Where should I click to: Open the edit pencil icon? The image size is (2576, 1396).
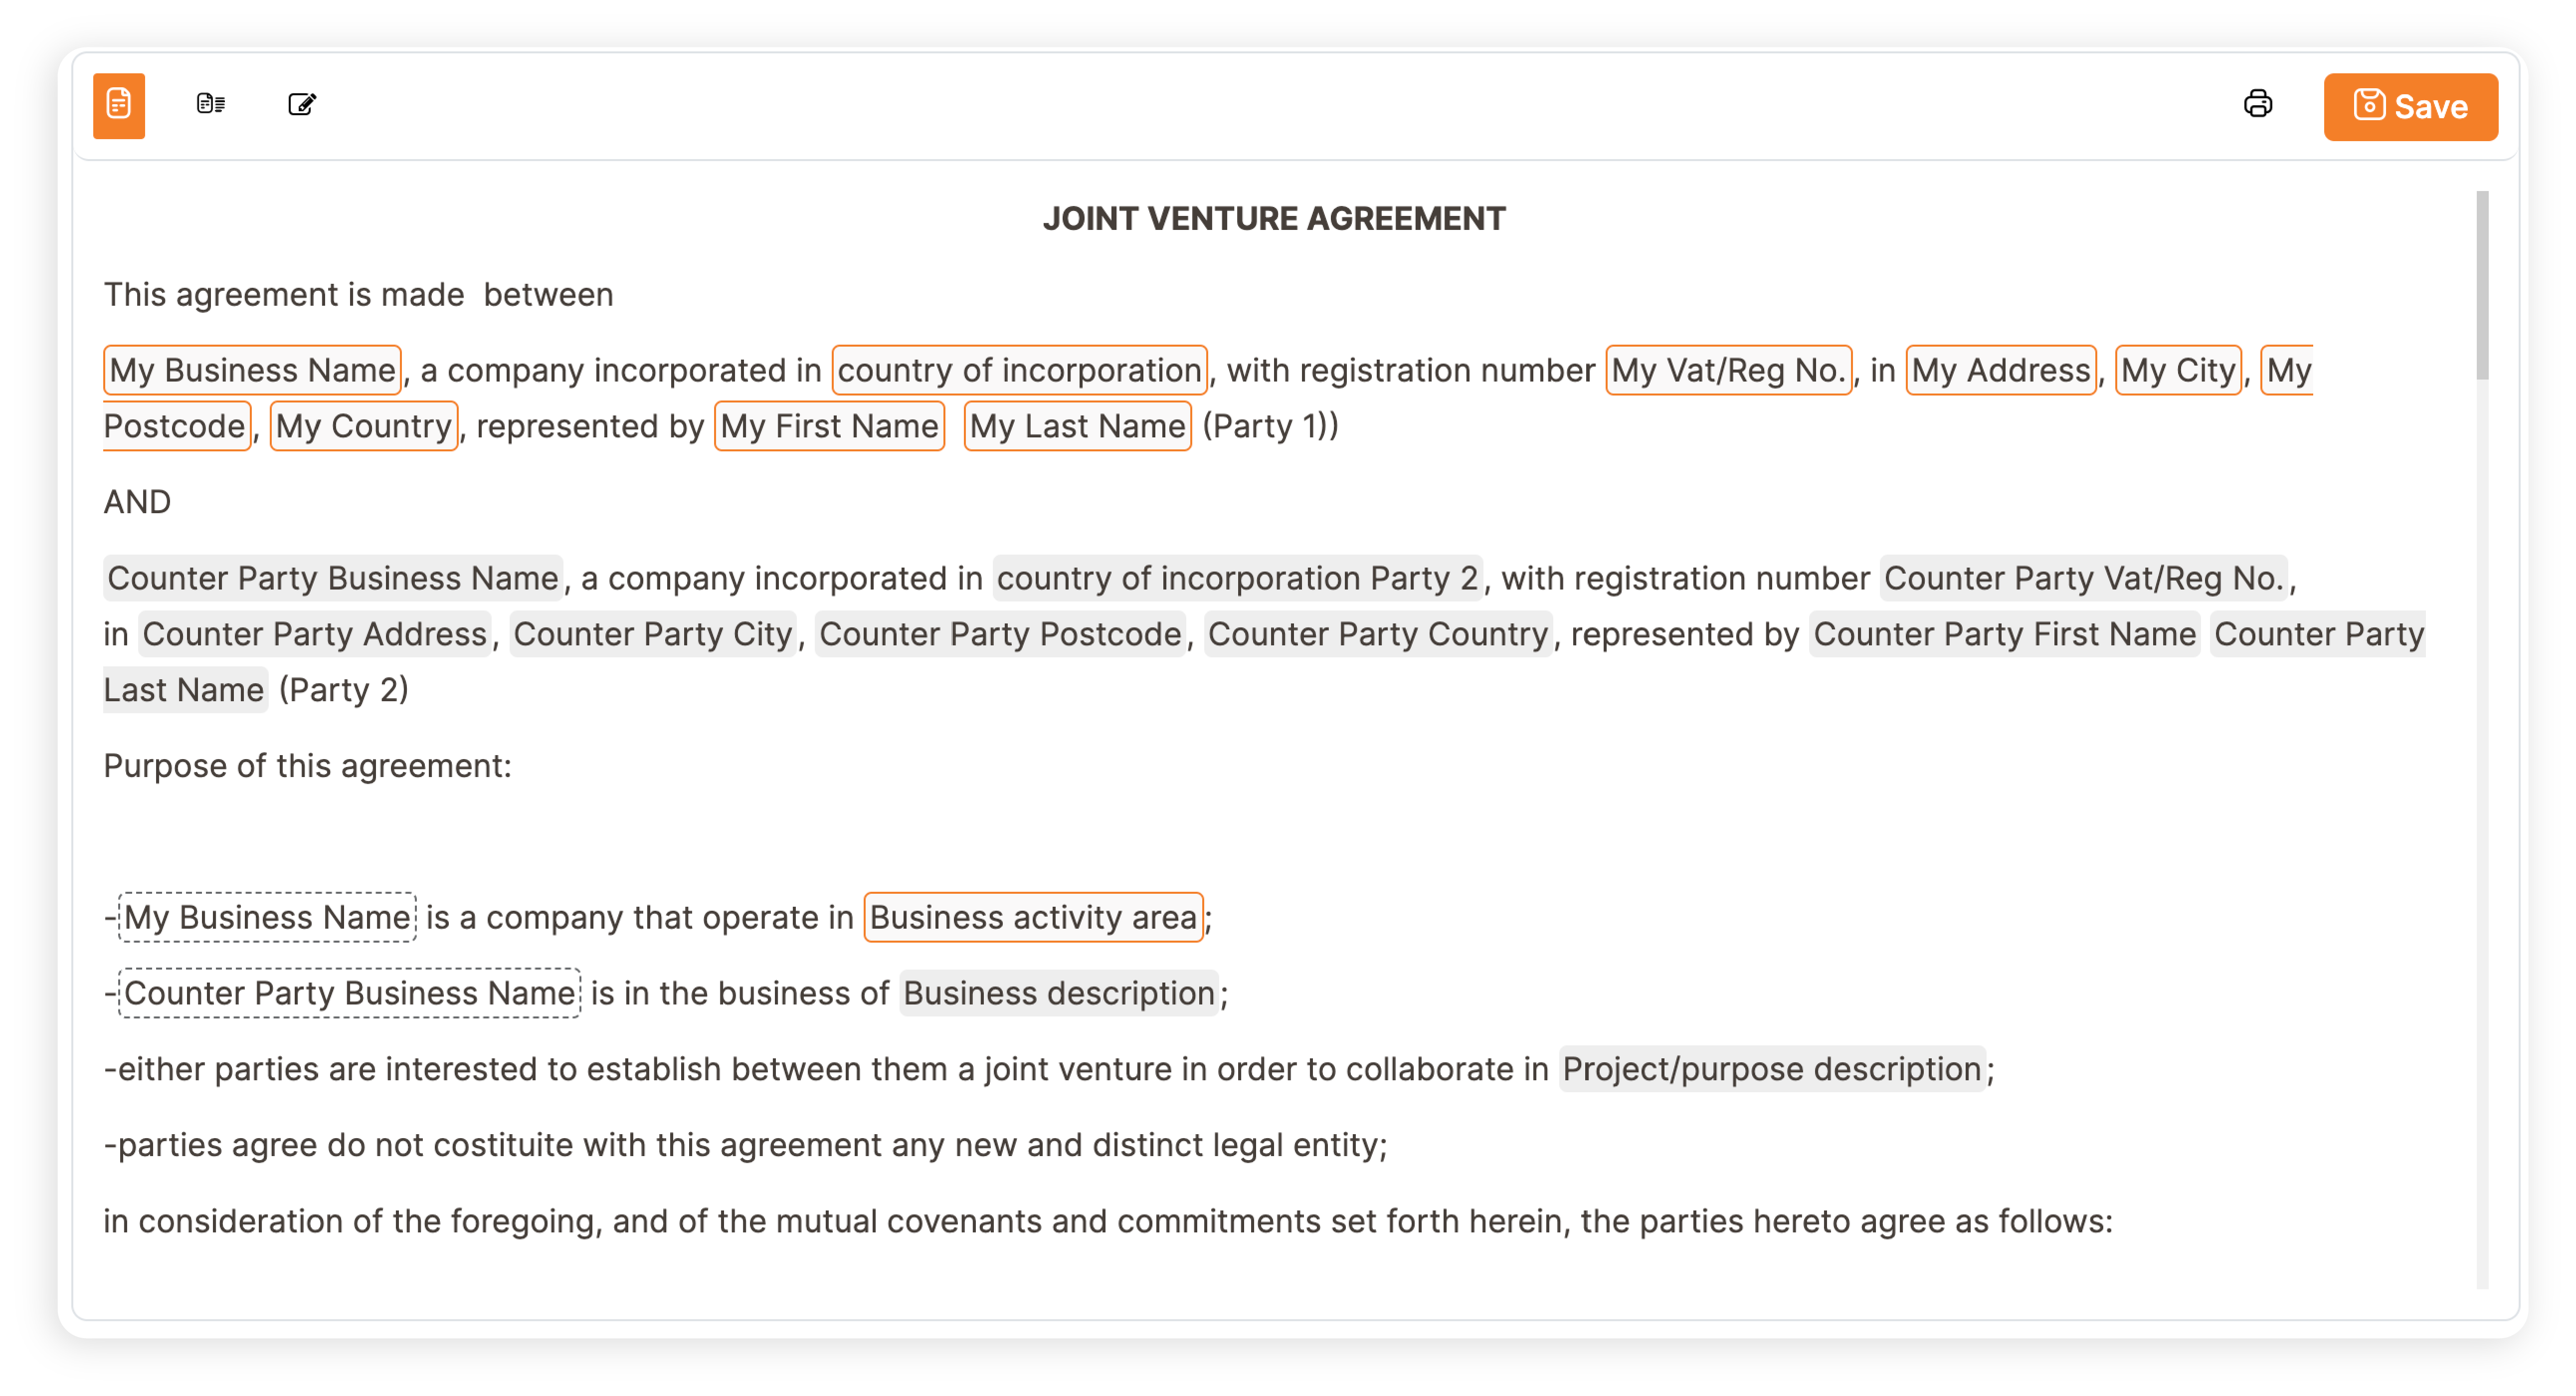tap(302, 104)
